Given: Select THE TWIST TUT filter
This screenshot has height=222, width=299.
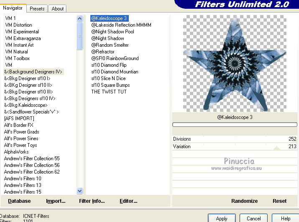Looking at the screenshot, I should 109,91.
